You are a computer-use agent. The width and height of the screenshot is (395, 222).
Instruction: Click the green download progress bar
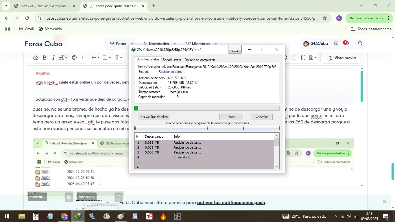[x=207, y=108]
